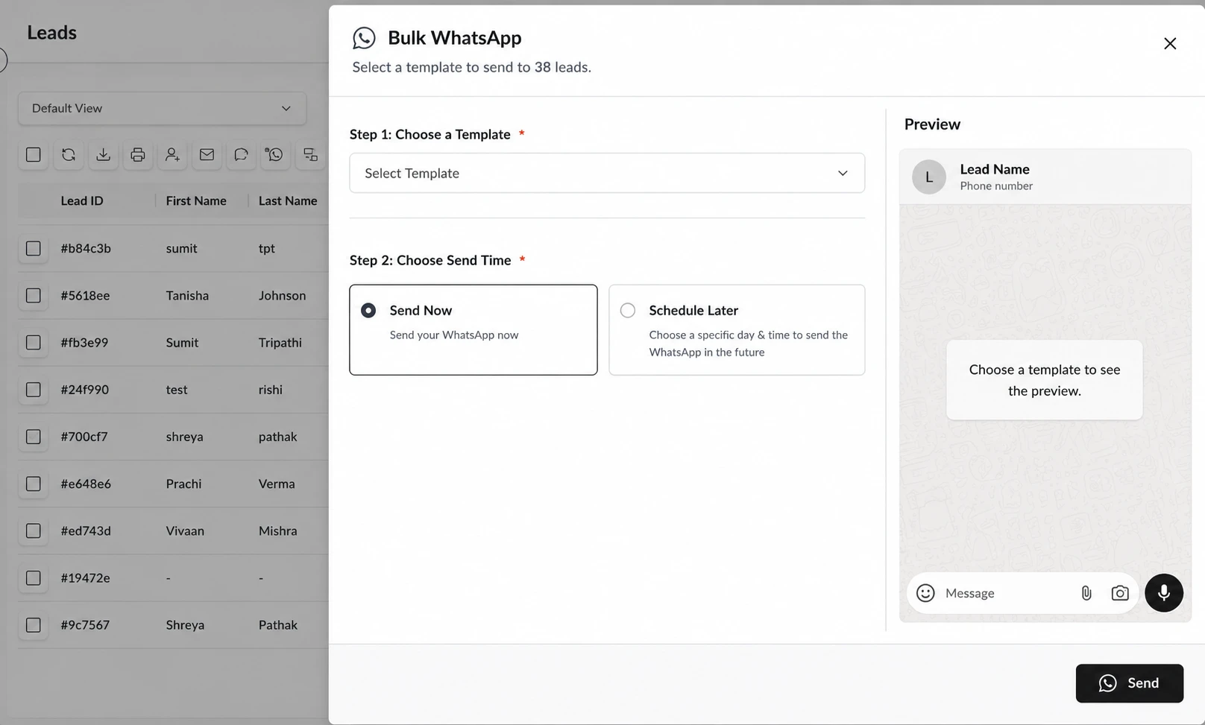
Task: Open the Default View dropdown
Action: (x=162, y=108)
